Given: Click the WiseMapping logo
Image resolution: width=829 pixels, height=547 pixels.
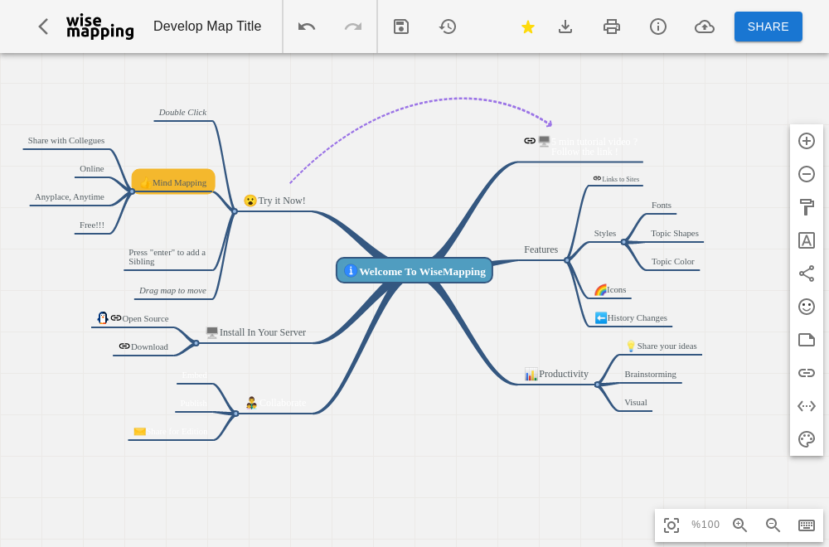Looking at the screenshot, I should tap(100, 27).
